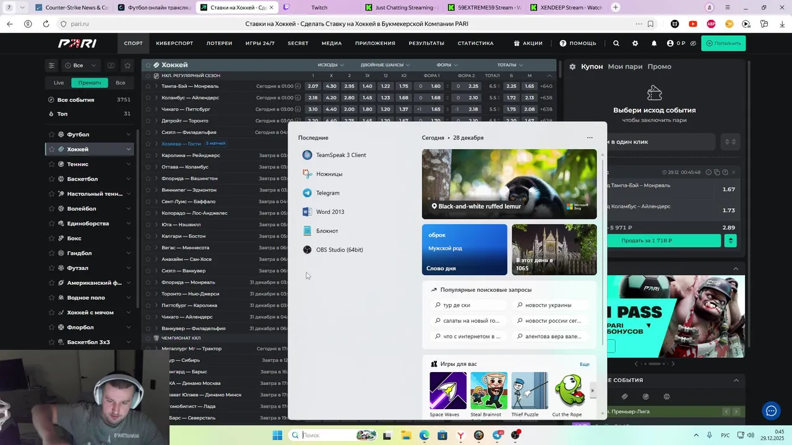Open PARI settings gear icon in header
The image size is (792, 445).
point(635,43)
